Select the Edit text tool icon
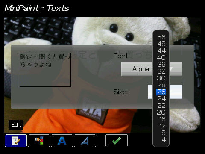The width and height of the screenshot is (205, 154). (16, 141)
